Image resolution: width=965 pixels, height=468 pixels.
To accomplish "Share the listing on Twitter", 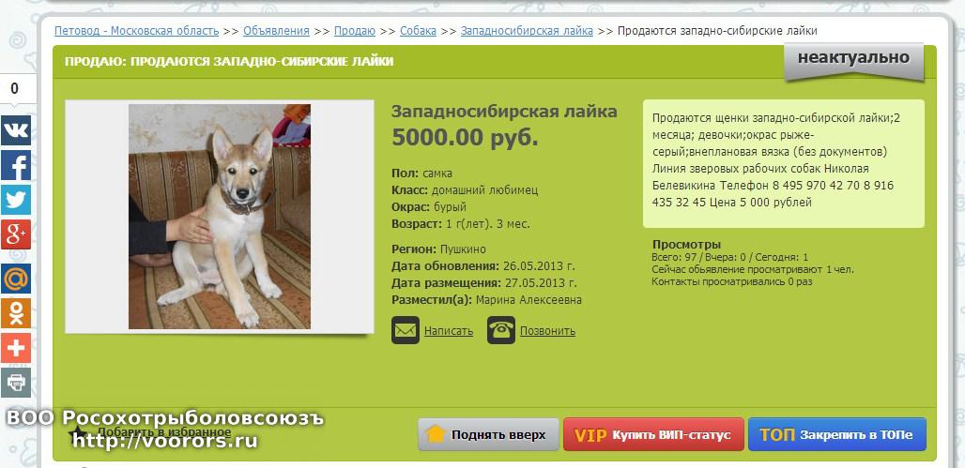I will click(x=16, y=200).
